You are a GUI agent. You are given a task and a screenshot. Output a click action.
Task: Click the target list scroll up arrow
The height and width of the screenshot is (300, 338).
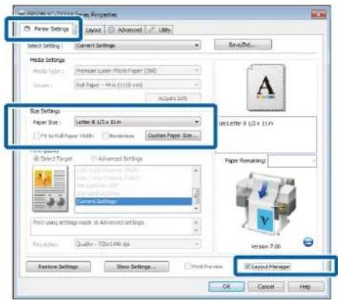(197, 170)
